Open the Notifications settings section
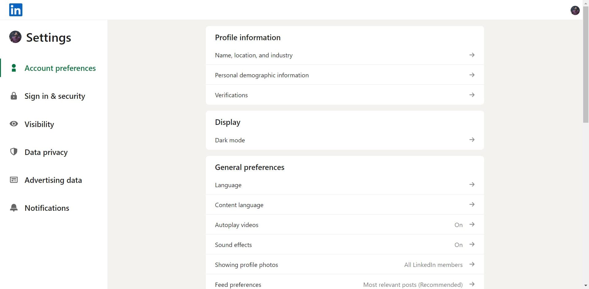 (x=47, y=208)
